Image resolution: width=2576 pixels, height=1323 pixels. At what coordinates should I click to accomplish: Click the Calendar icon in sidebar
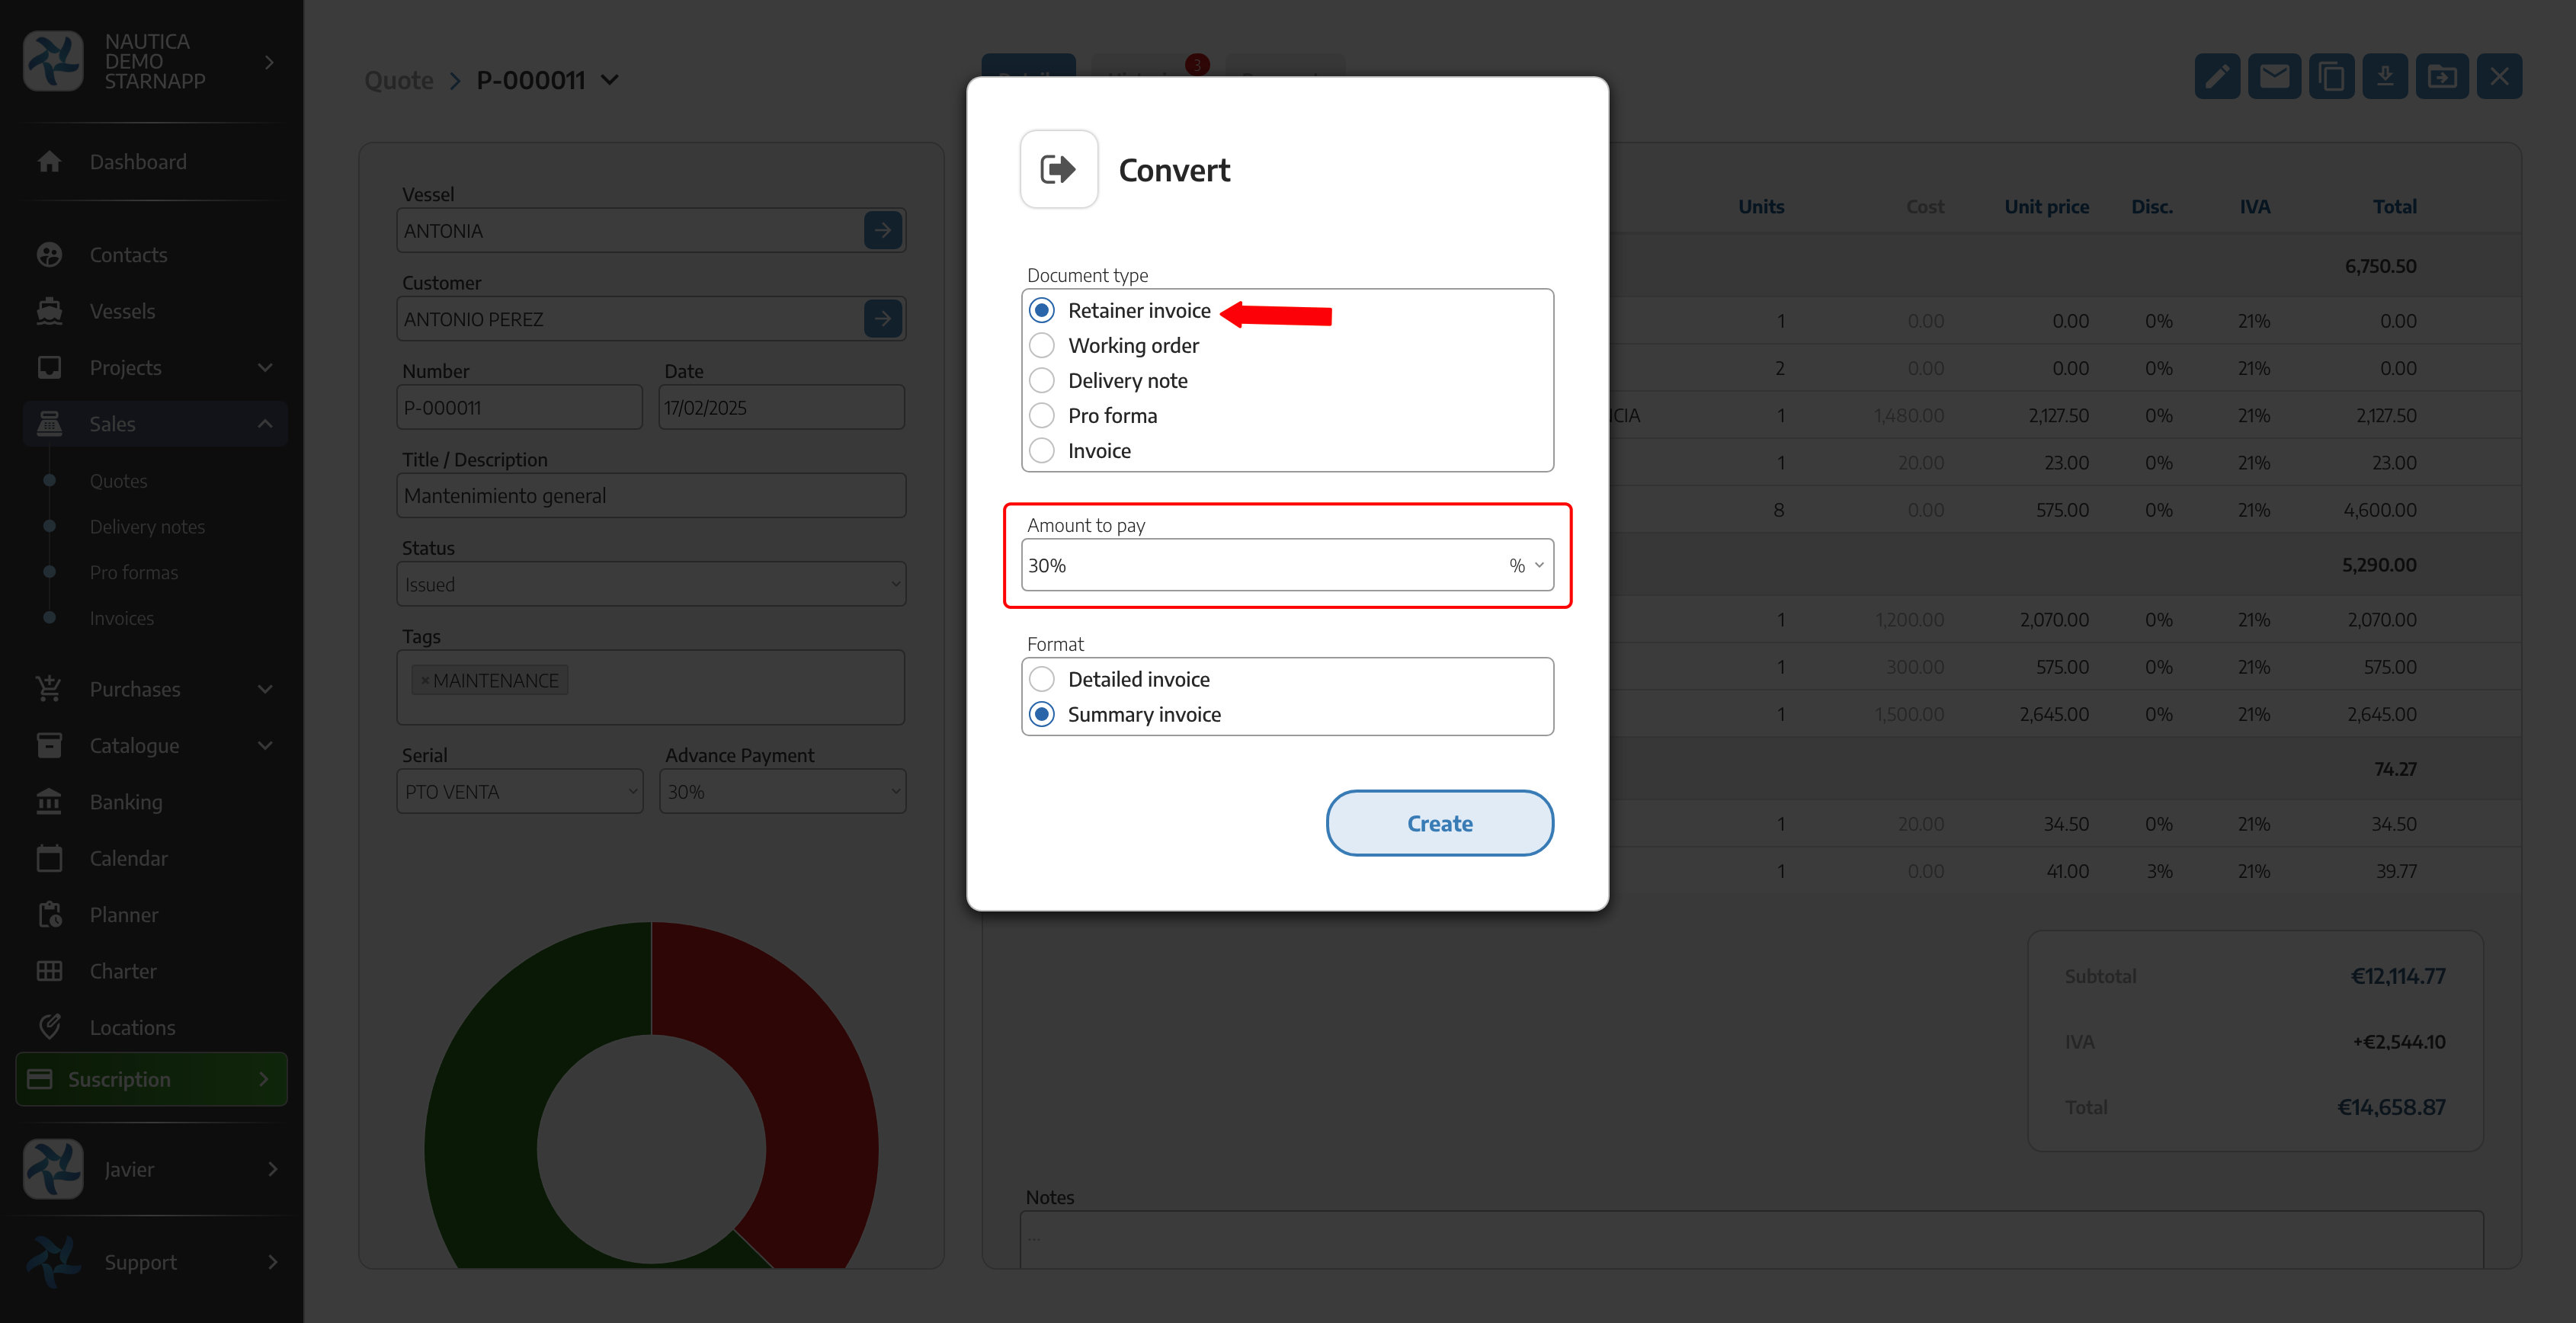pyautogui.click(x=49, y=858)
